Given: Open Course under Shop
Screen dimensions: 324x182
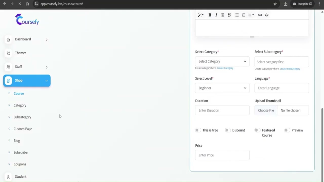Looking at the screenshot, I should 19,94.
